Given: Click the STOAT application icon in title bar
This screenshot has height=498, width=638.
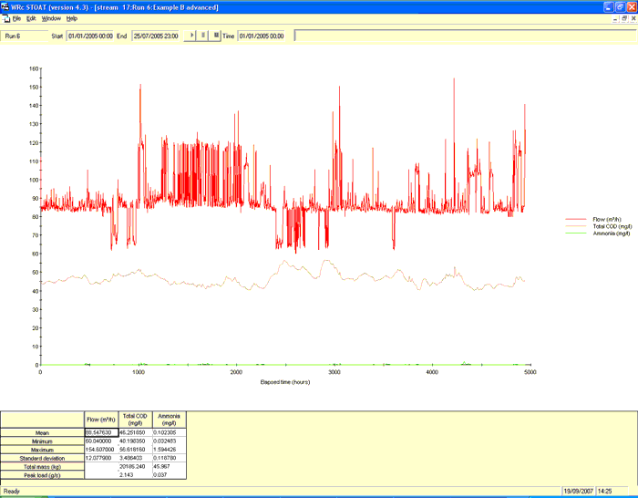Looking at the screenshot, I should pyautogui.click(x=5, y=7).
